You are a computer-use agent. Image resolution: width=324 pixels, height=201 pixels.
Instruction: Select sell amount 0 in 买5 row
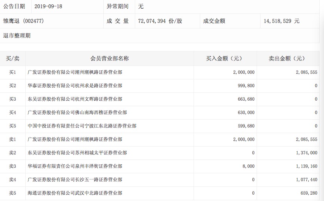(316, 126)
